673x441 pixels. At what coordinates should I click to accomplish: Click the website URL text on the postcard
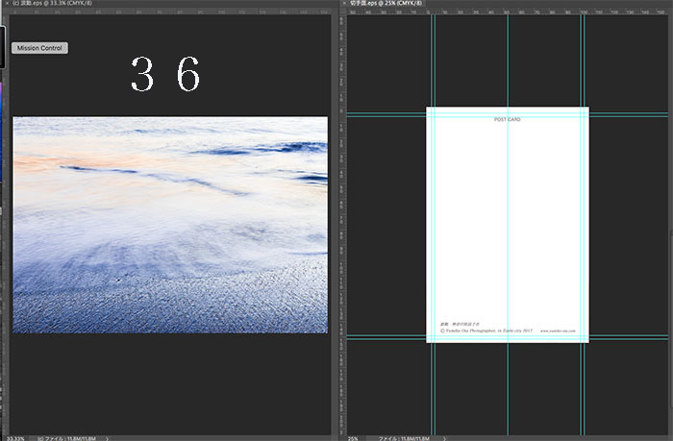(558, 331)
